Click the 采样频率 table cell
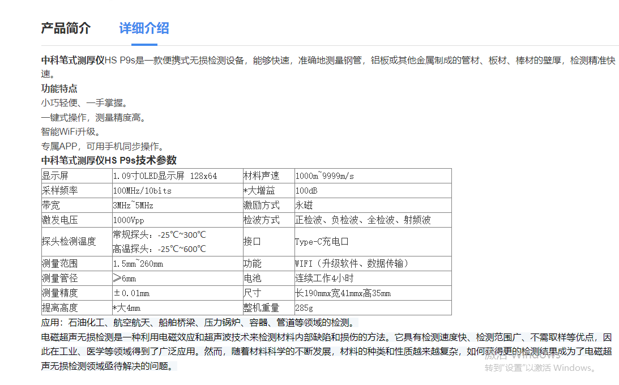 pos(76,191)
